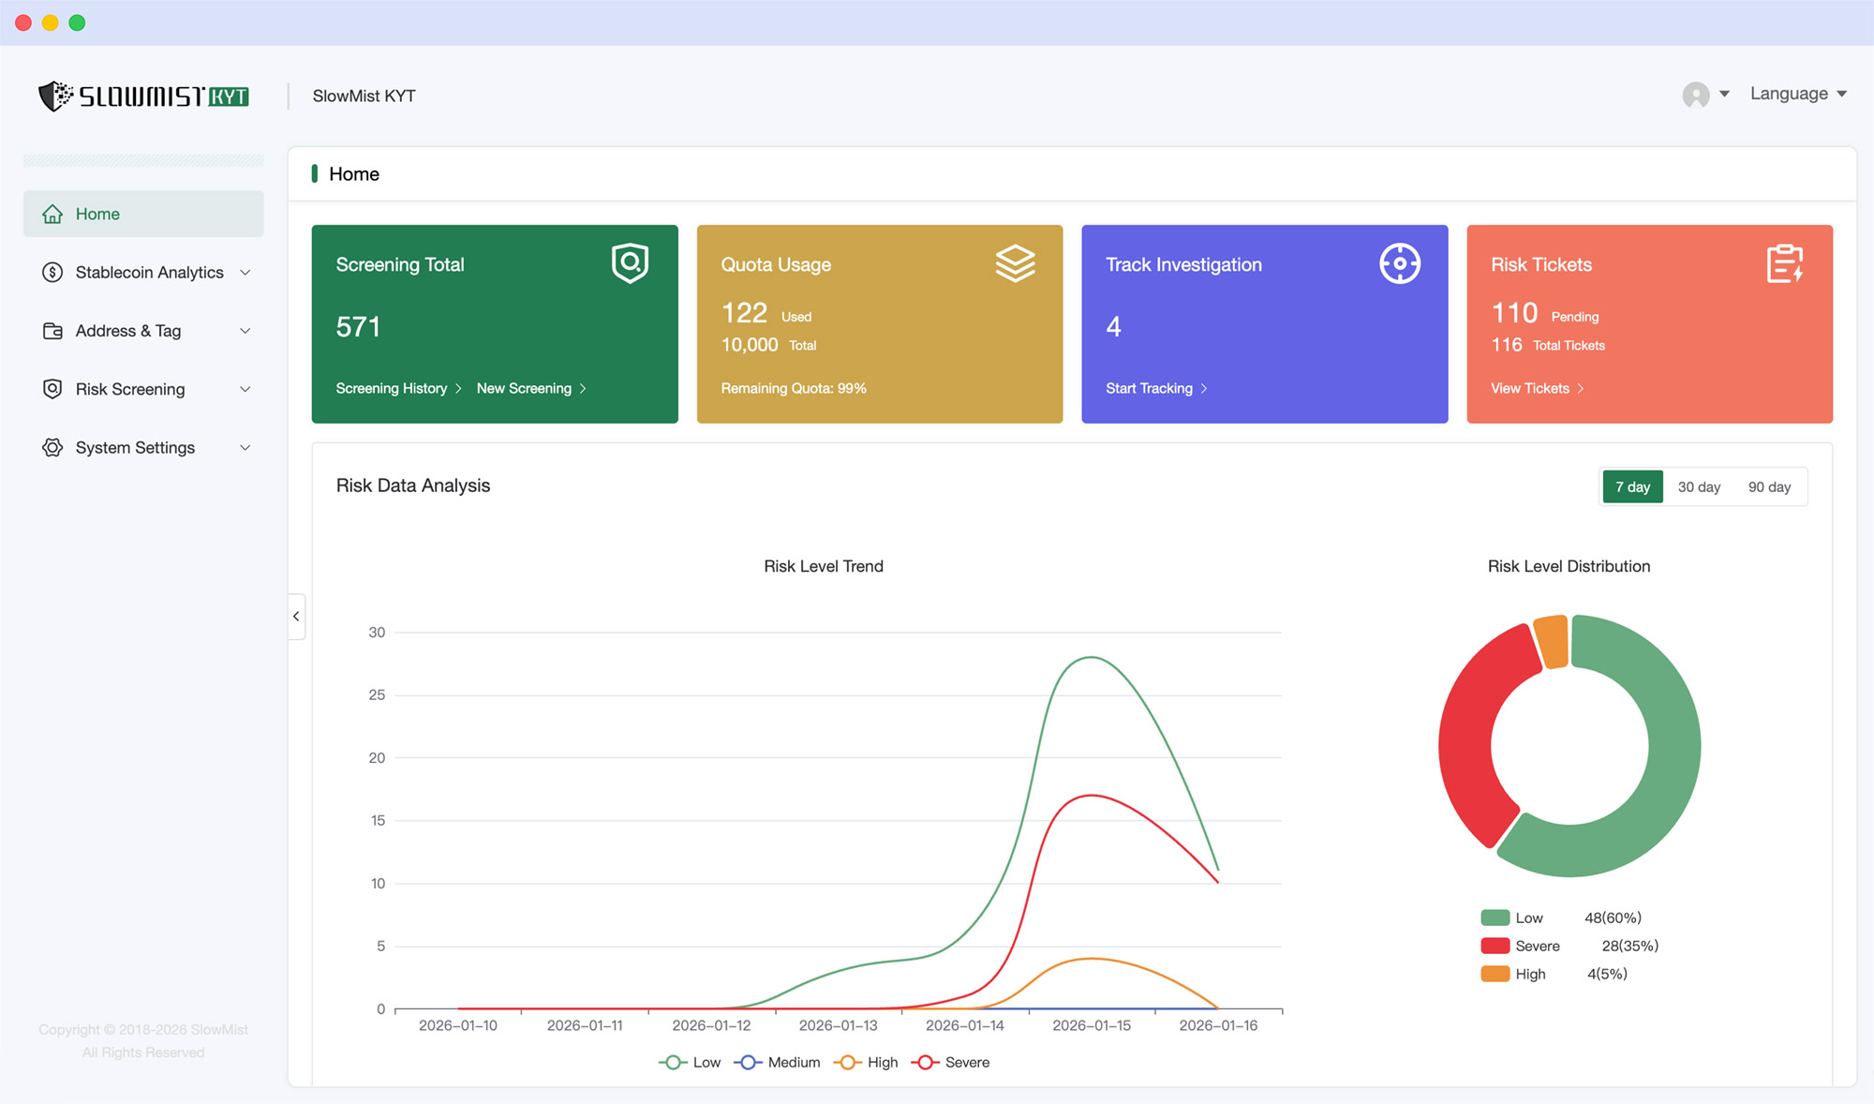Switch to the 30 day tab
1874x1104 pixels.
1698,487
